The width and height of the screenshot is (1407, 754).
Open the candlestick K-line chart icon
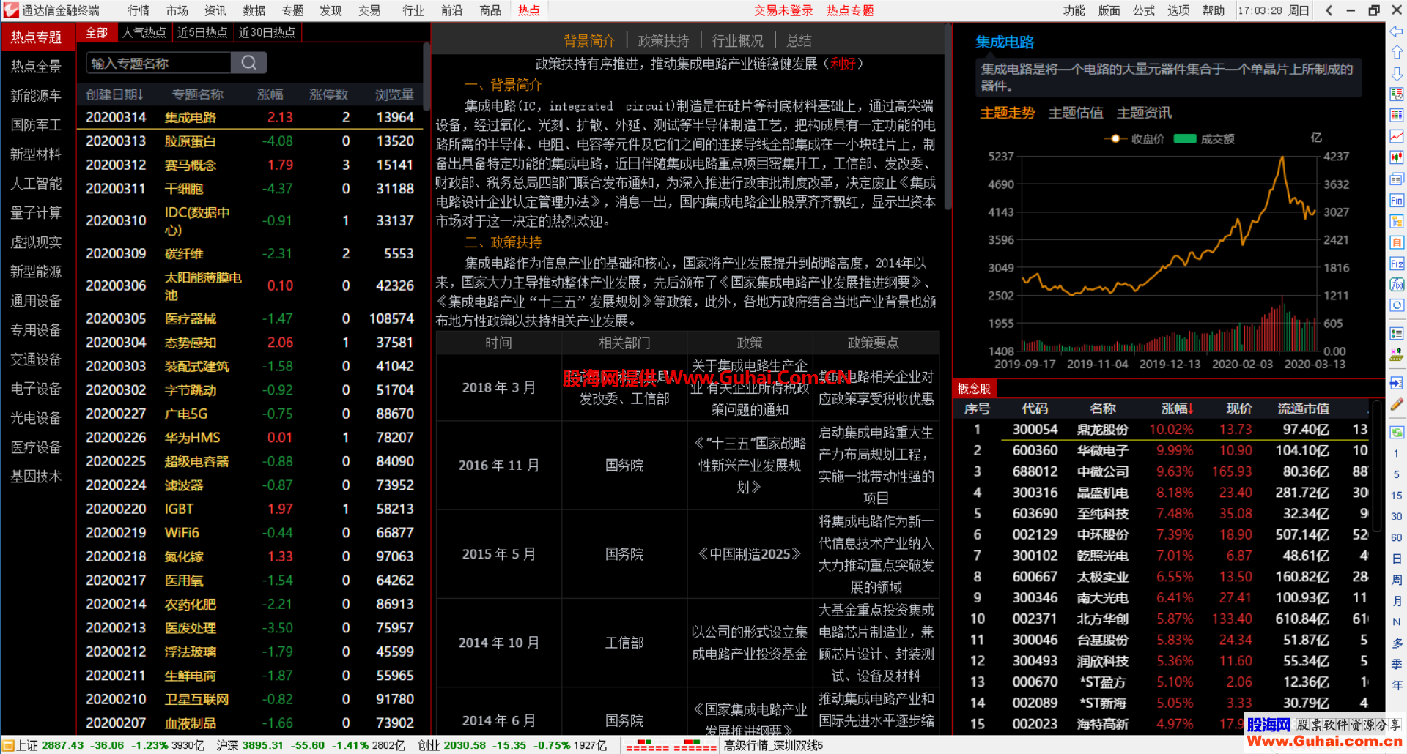pos(1397,157)
